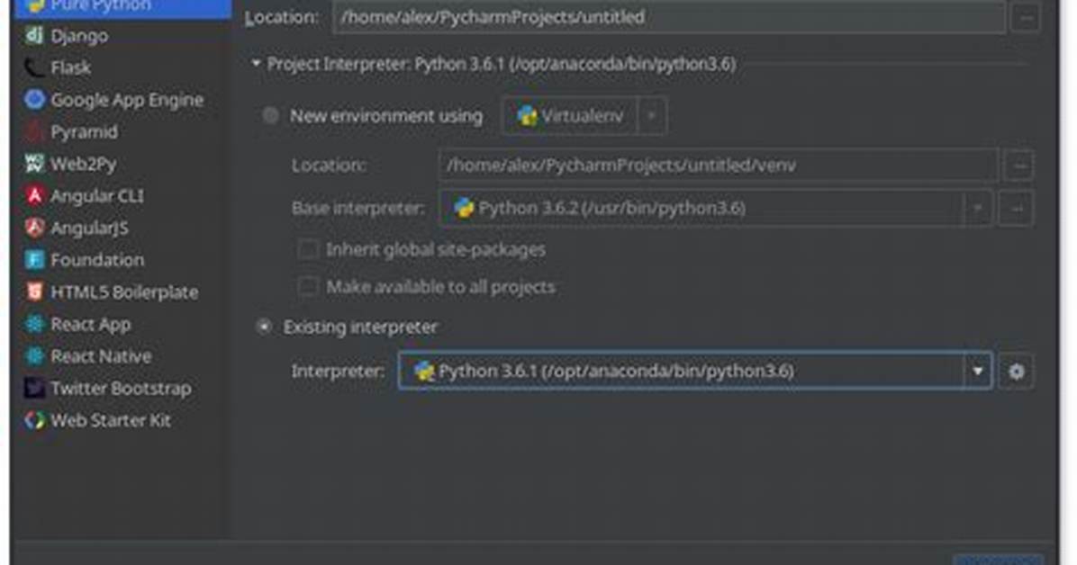1077x565 pixels.
Task: Click the AngularJS shield icon
Action: click(33, 228)
